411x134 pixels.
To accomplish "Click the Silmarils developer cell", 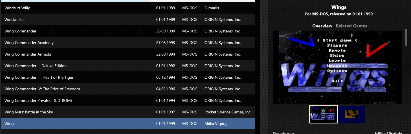I will [x=212, y=8].
